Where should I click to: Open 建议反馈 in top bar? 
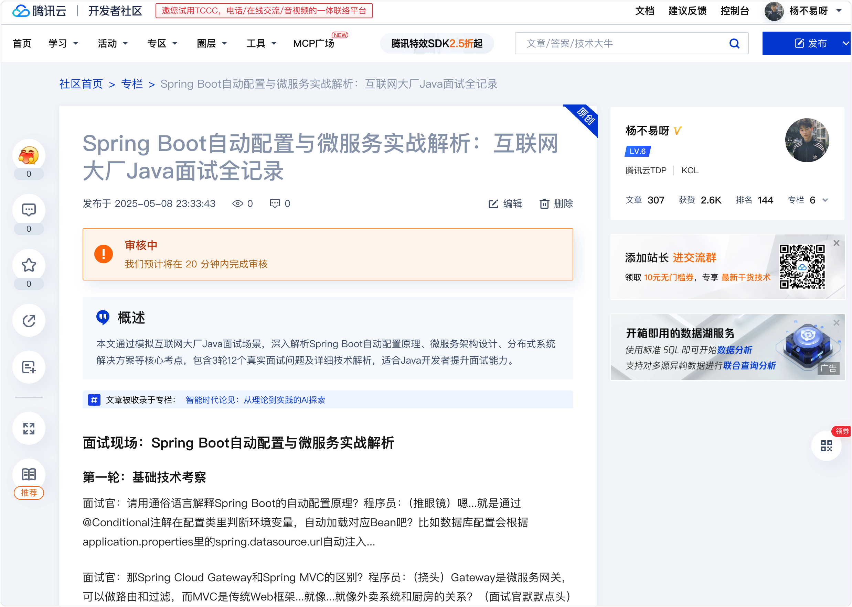pyautogui.click(x=688, y=11)
